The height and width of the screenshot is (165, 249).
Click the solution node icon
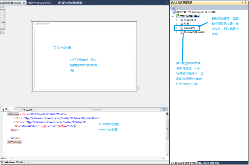[x=174, y=12]
